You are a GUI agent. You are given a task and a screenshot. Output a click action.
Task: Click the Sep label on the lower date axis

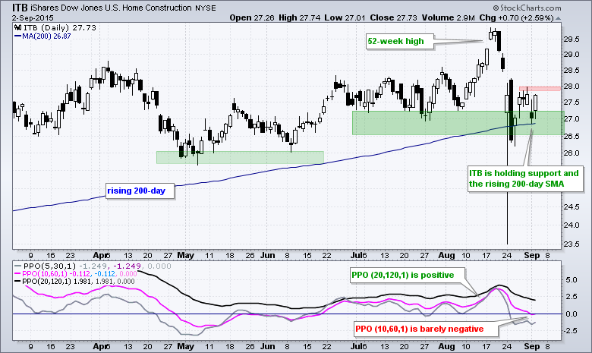pos(532,346)
